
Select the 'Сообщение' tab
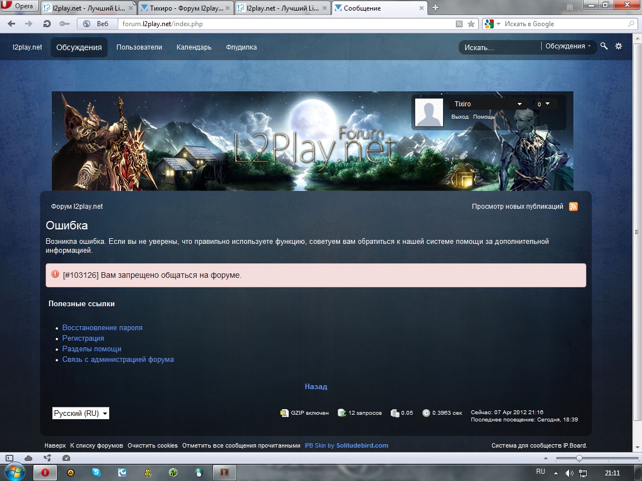(x=379, y=8)
